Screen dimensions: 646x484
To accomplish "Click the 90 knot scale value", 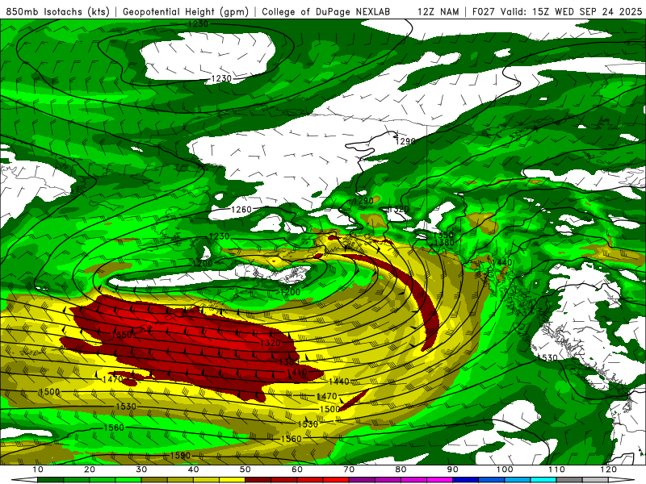I will click(453, 469).
